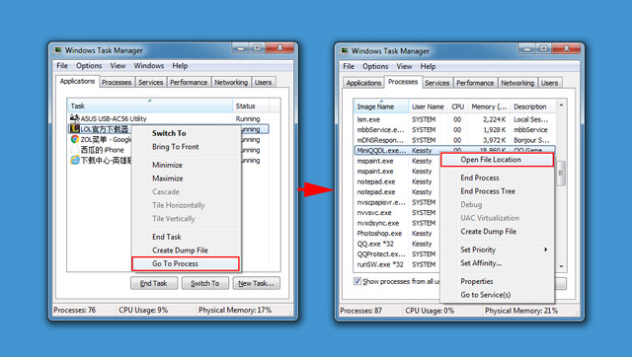Screen dimensions: 632x357
Task: Open View menu in right Task Manager
Action: point(404,66)
